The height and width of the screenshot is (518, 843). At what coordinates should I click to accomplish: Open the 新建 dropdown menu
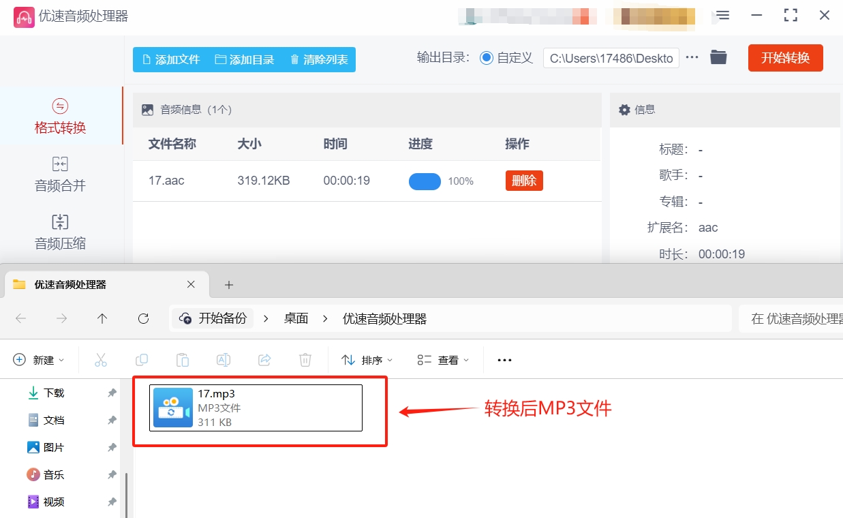(x=39, y=360)
